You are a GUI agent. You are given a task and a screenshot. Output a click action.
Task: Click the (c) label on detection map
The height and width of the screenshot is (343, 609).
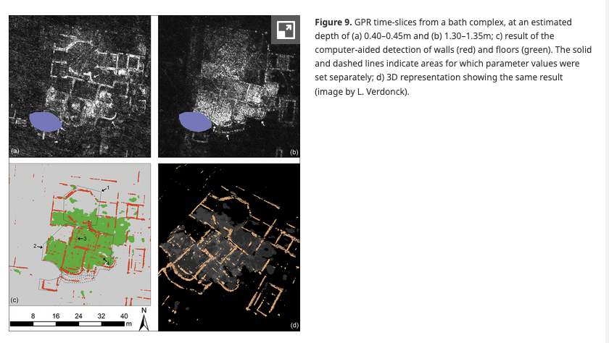click(x=14, y=299)
